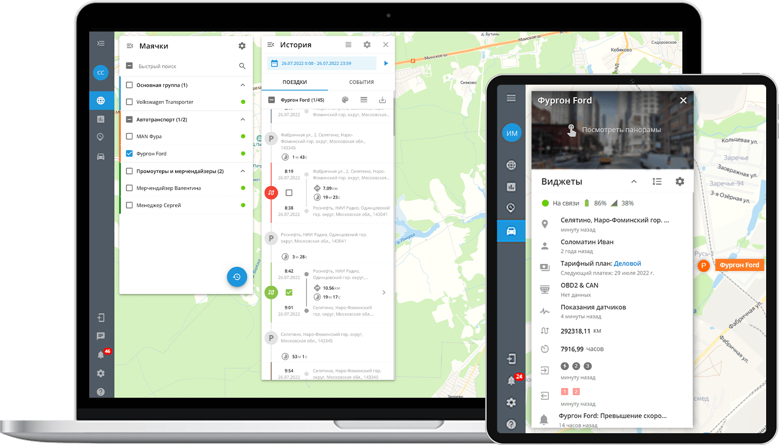Check the Мерчендайзер Валентина checkbox
Screen dimensions: 779x445
click(129, 188)
